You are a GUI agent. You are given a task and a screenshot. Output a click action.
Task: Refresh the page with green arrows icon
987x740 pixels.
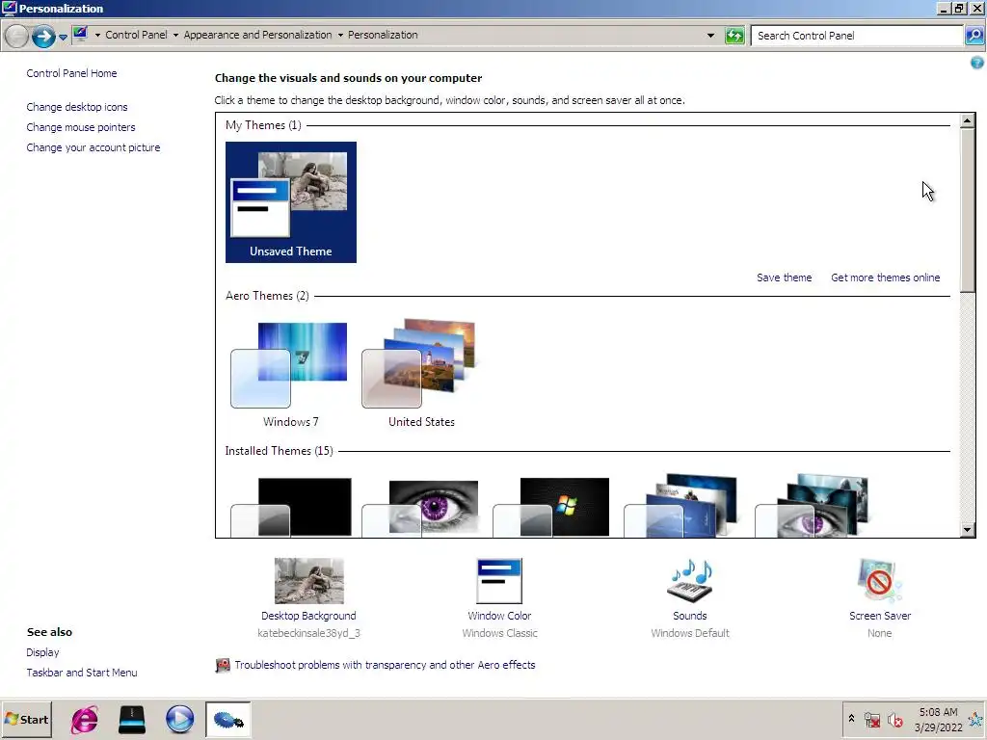click(734, 36)
